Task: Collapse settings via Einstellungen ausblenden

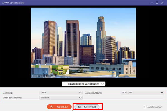Action: (83, 84)
